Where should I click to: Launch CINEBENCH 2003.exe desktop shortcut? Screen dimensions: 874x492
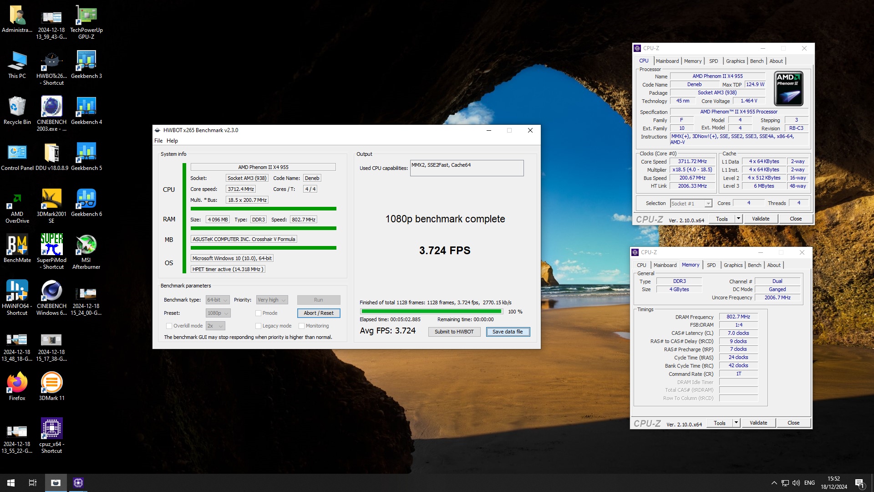tap(51, 114)
